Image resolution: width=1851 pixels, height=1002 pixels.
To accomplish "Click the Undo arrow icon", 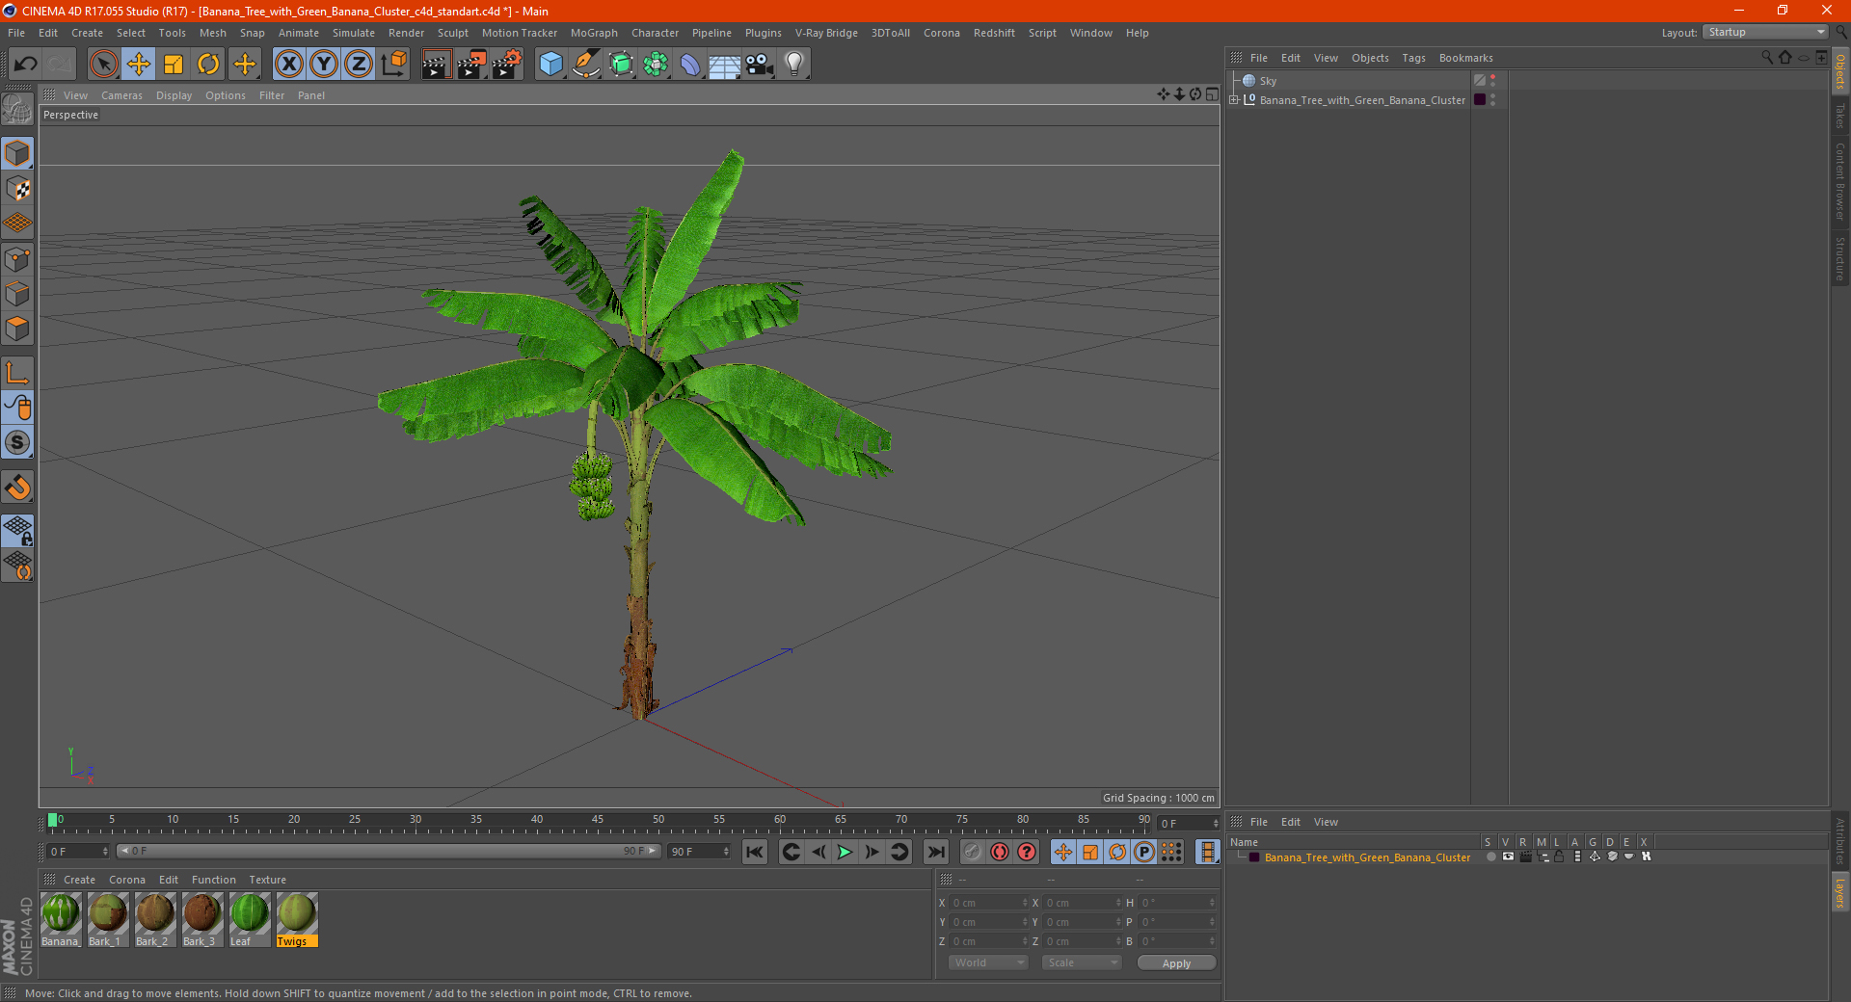I will coord(26,65).
